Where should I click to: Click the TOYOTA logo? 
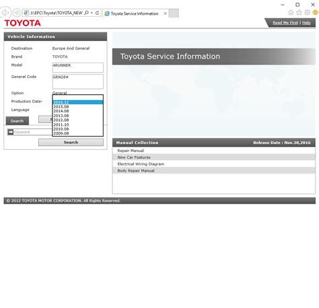pos(22,23)
